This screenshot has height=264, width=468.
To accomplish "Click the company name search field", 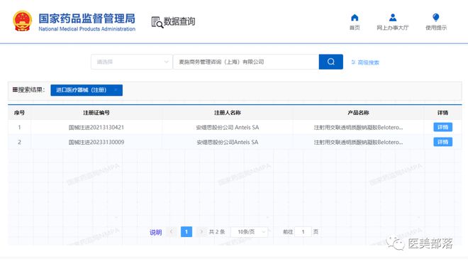I will pos(245,62).
